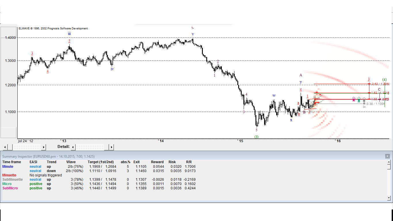Click the SubMinuette row EASI 'neutral' cell
Viewport: 393px width, 221px height.
[35, 180]
